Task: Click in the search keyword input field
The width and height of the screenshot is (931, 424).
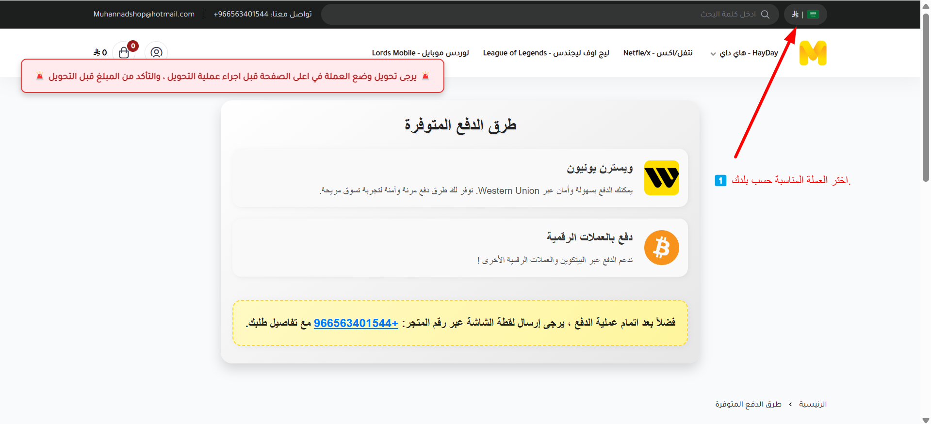Action: click(x=534, y=15)
